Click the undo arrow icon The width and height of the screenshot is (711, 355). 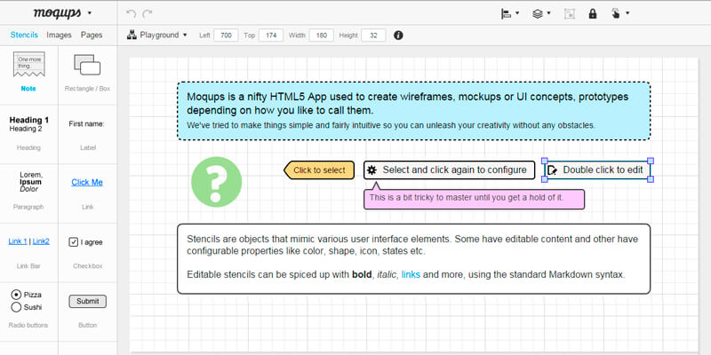[x=132, y=13]
